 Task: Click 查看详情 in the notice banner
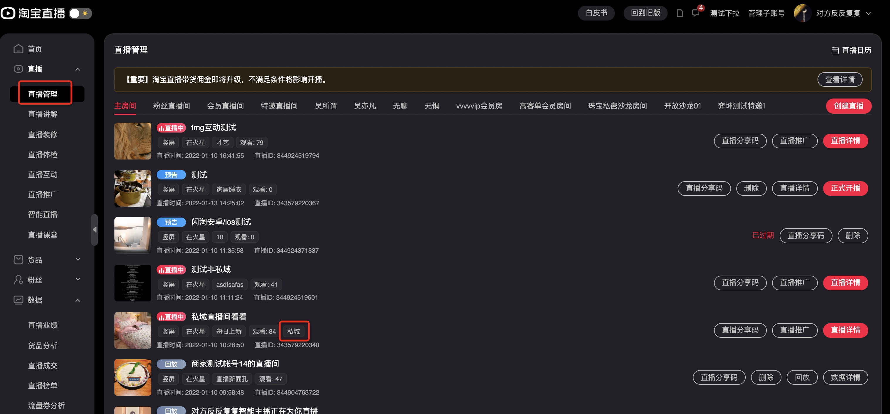840,80
